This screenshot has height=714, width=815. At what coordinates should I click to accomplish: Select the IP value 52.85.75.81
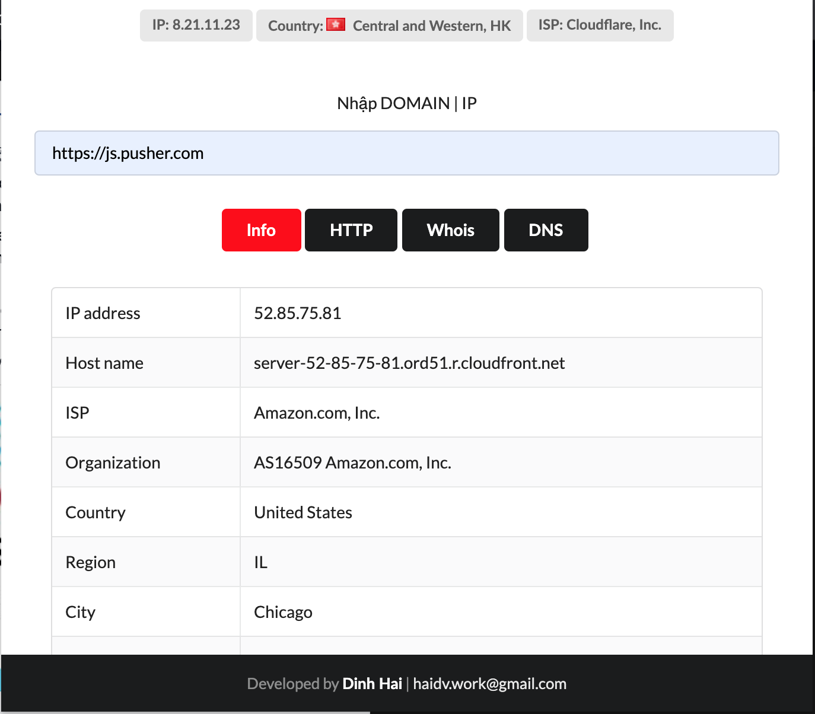(298, 313)
